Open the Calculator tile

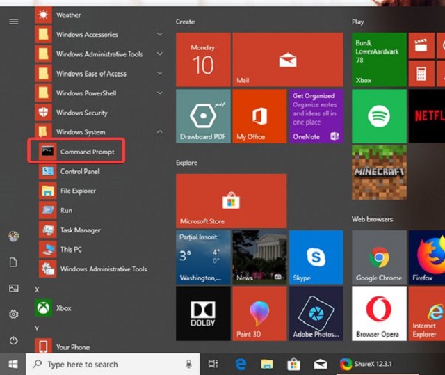click(421, 74)
